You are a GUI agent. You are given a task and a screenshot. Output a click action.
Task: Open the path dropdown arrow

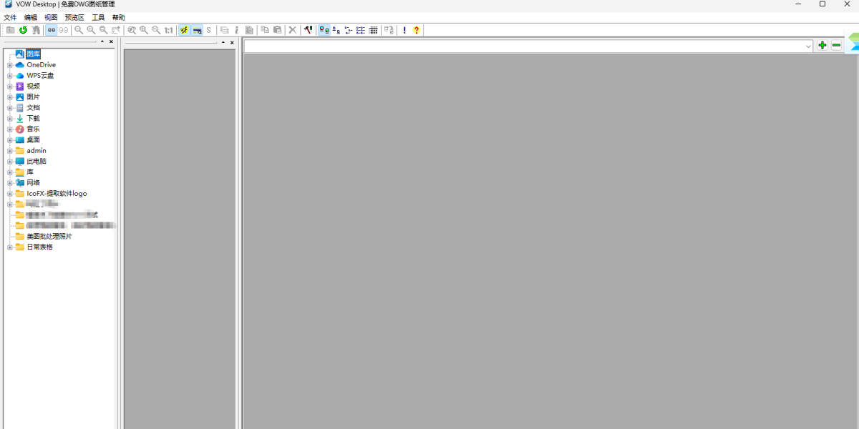(x=808, y=46)
